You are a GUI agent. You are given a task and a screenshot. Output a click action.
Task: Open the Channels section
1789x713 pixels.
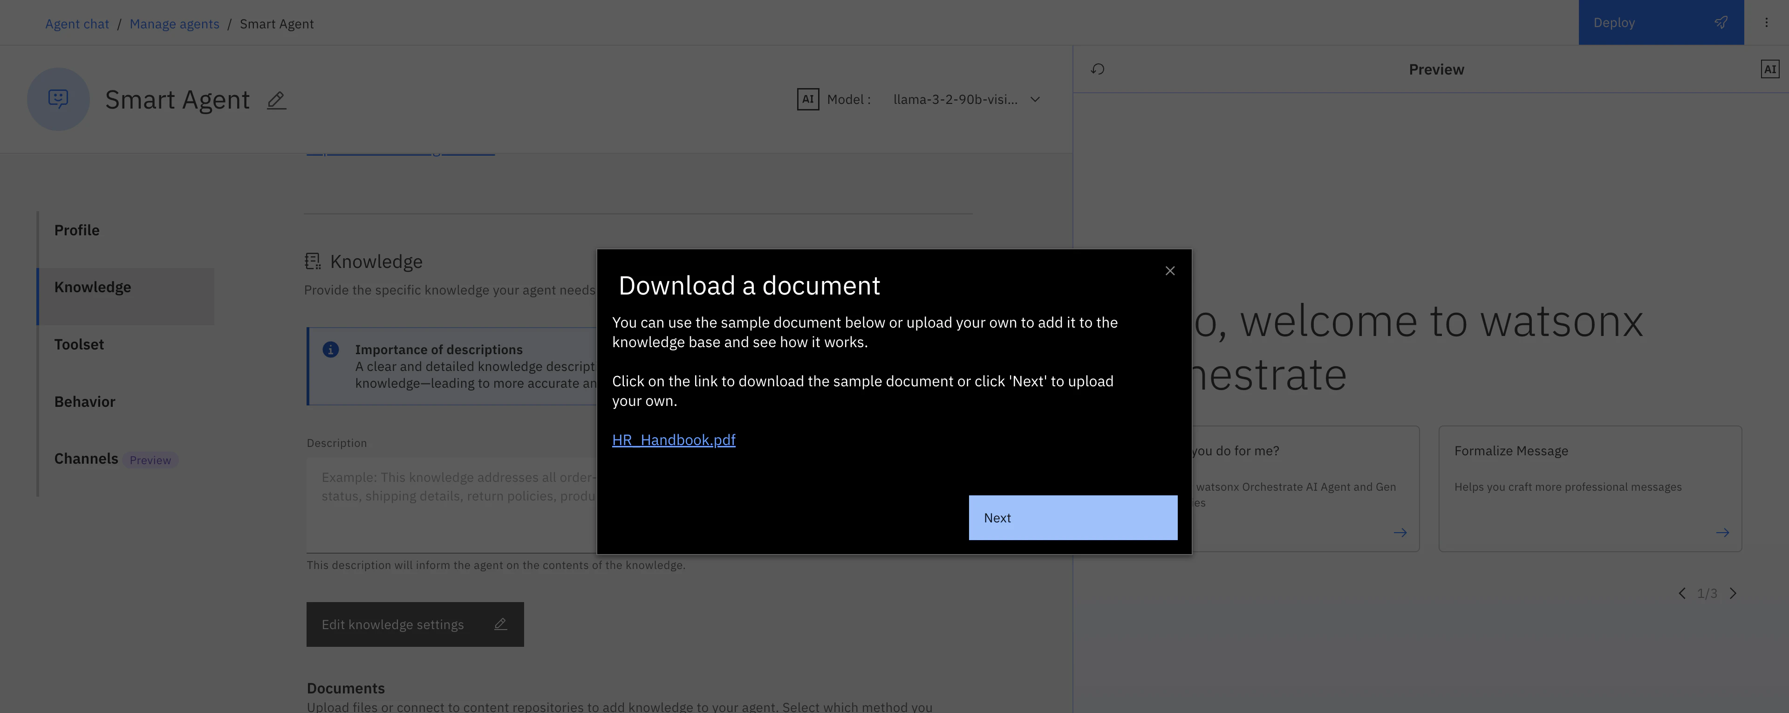click(x=86, y=459)
